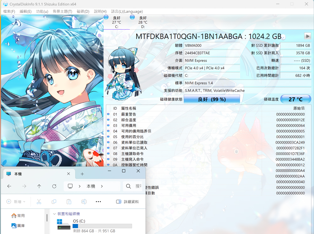Click the CrystalDiskInfo app icon in title bar

click(x=5, y=4)
